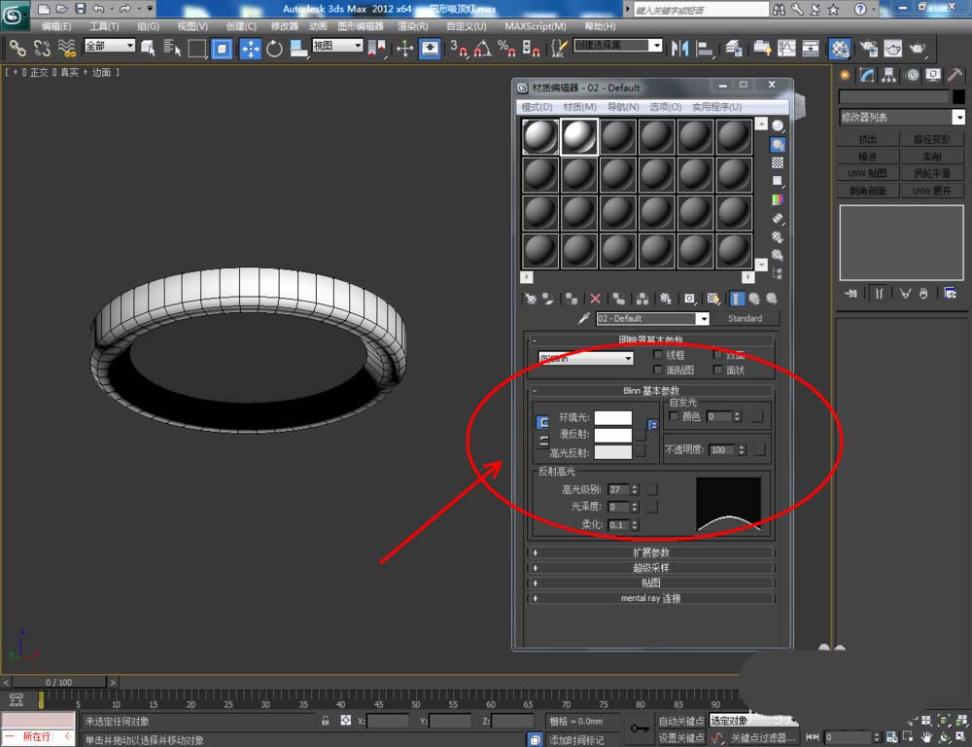
Task: Toggle the Show End Result icon
Action: tap(736, 299)
